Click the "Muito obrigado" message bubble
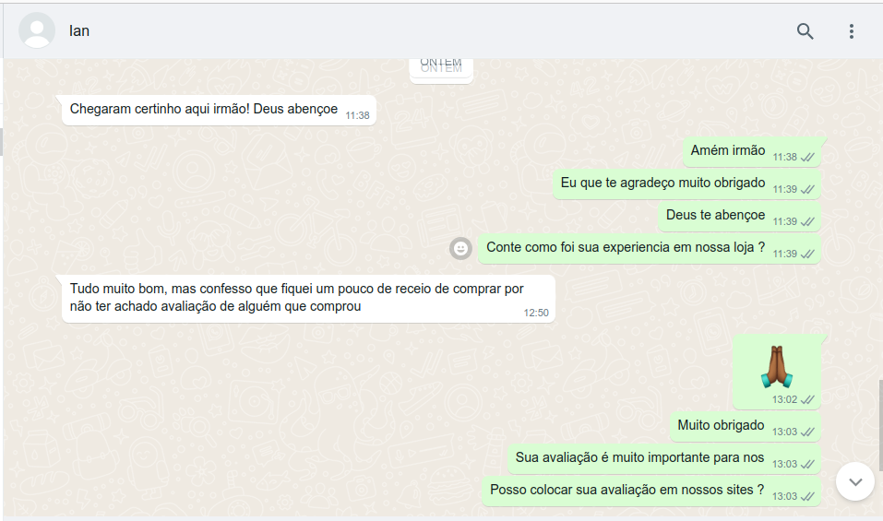 pyautogui.click(x=721, y=426)
